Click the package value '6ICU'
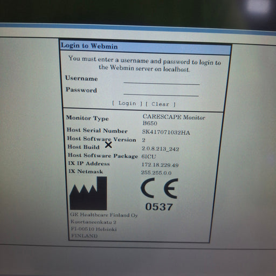Image resolution: width=276 pixels, height=276 pixels. pyautogui.click(x=149, y=156)
